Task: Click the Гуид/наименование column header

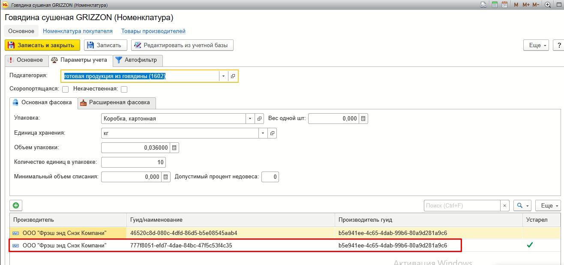Action: coord(231,220)
